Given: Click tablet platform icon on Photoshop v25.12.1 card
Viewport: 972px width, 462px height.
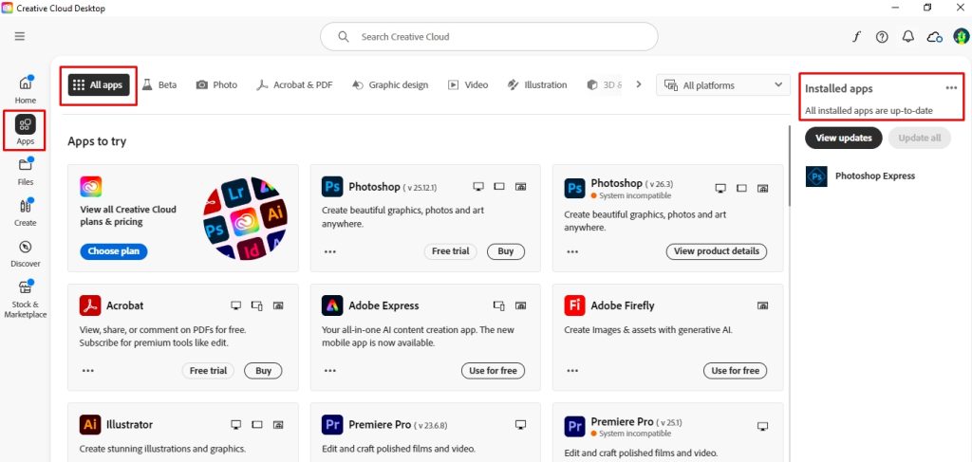Looking at the screenshot, I should 499,186.
